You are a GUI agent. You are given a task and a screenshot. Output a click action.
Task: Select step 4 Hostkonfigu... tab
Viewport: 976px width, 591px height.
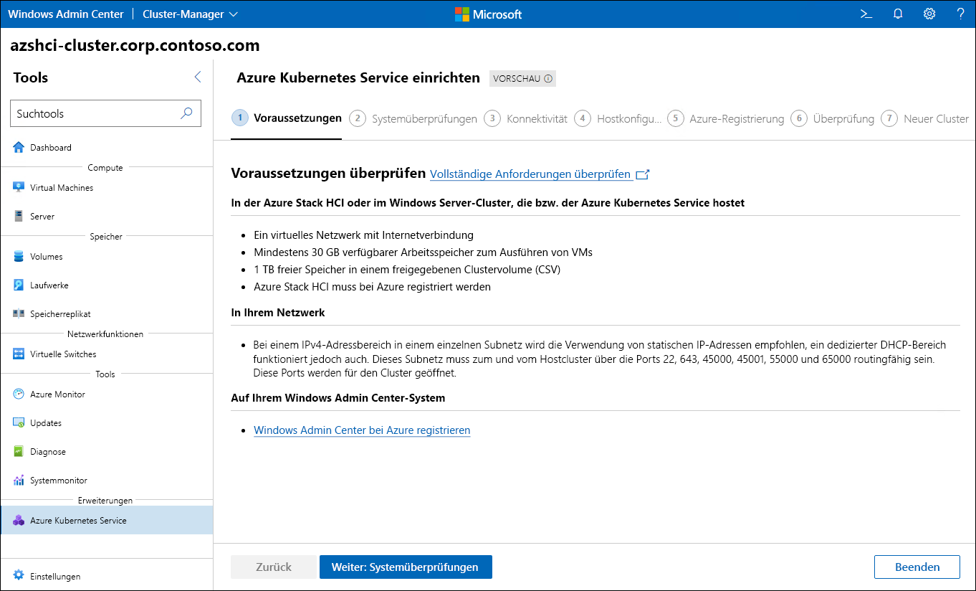pyautogui.click(x=618, y=119)
